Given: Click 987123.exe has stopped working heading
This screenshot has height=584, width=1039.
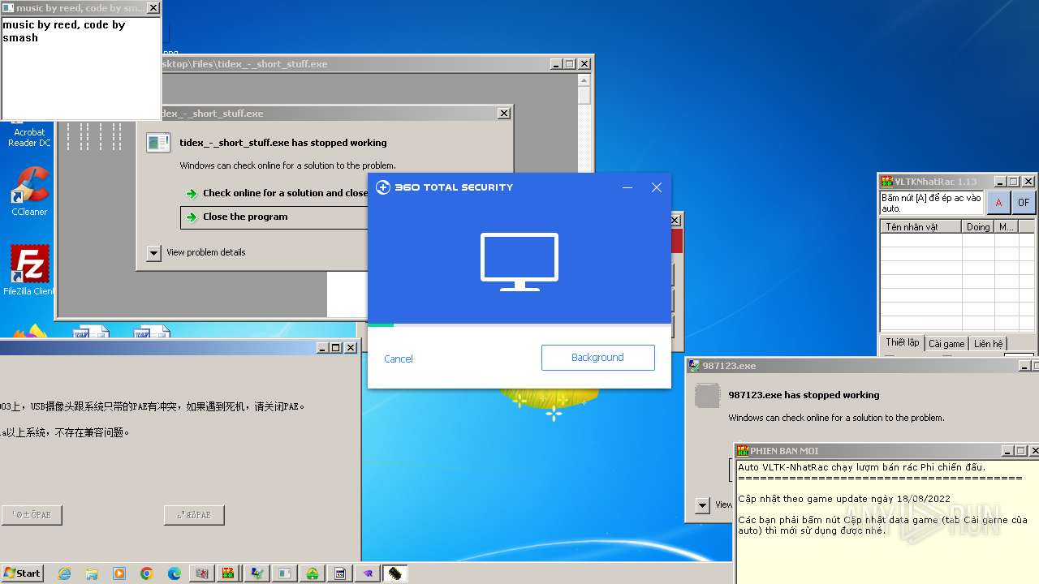Looking at the screenshot, I should point(804,396).
